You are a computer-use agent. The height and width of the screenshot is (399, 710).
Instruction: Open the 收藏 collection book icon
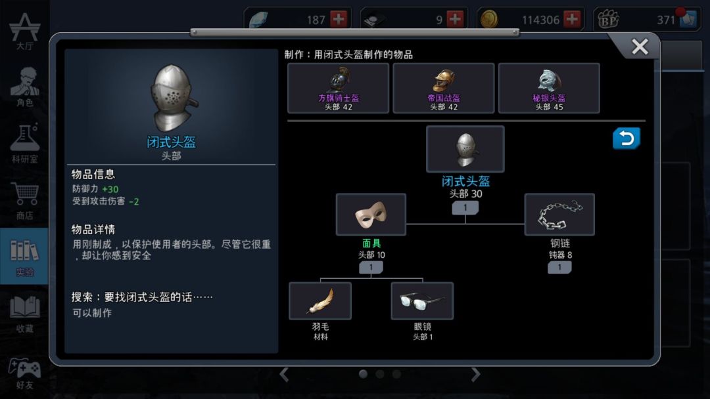point(24,313)
